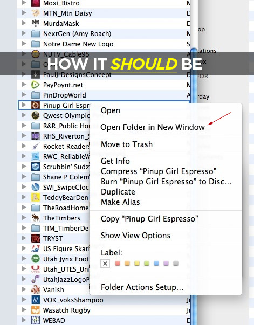Click the Moxi_Bistro folder icon

point(36,3)
